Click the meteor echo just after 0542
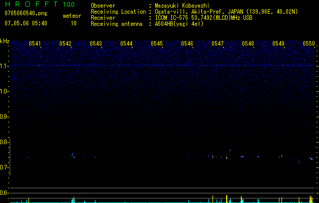Viewport: 319px width, 203px height. click(x=73, y=155)
